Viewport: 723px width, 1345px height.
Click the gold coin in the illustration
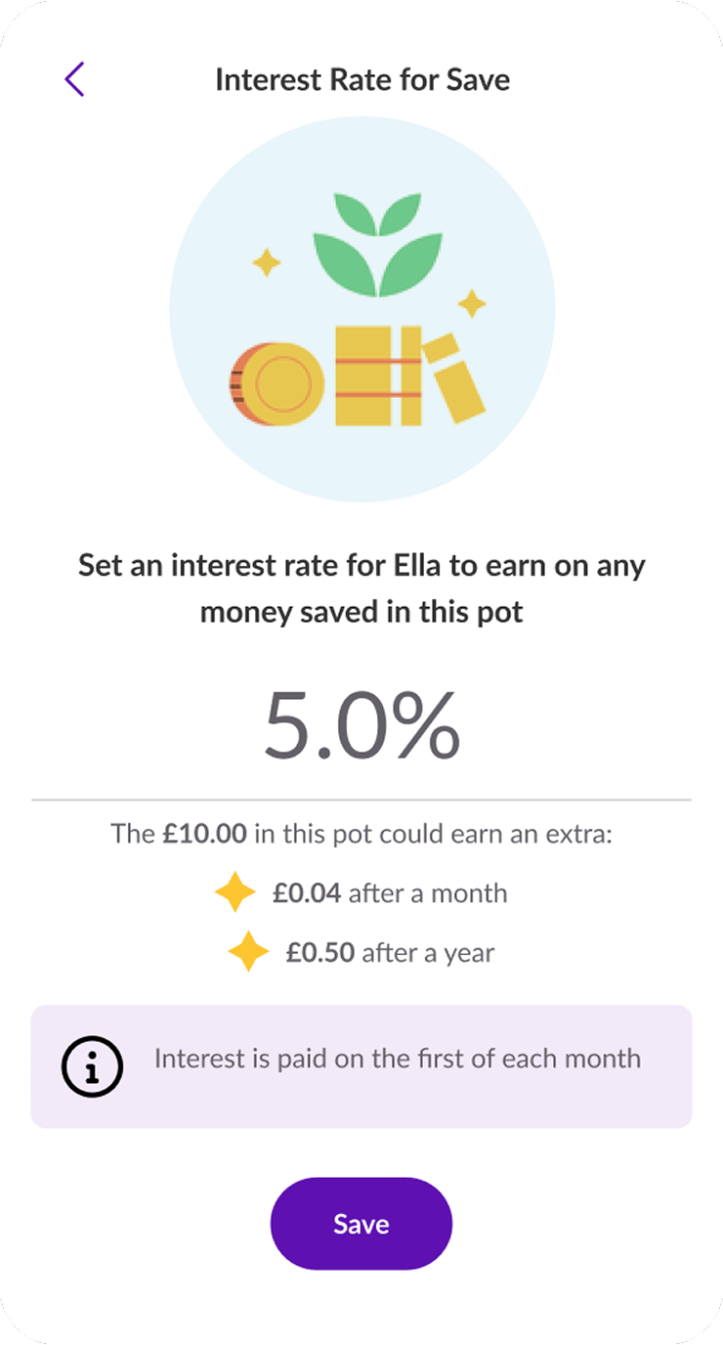tap(276, 384)
